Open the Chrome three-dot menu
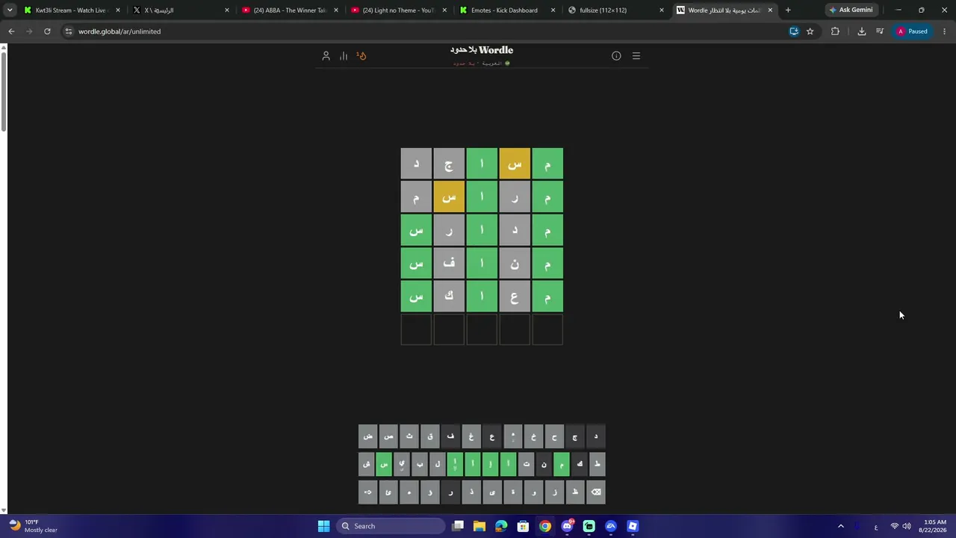Image resolution: width=956 pixels, height=538 pixels. pos(945,31)
